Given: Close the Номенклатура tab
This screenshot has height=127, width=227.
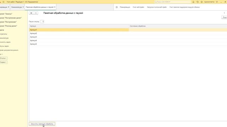Looking at the screenshot, I should (x=23, y=7).
